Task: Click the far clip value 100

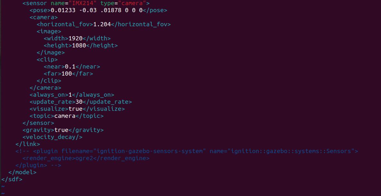Action: [66, 74]
